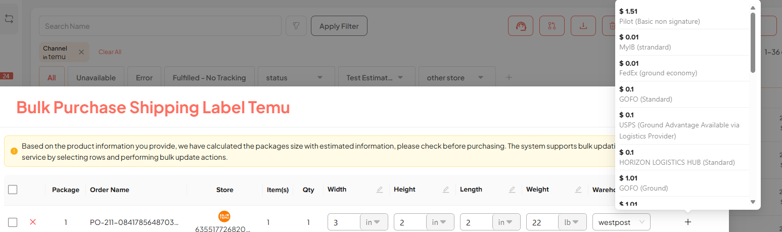This screenshot has width=782, height=232.
Task: Click the edit pencil next to Weight
Action: click(578, 190)
